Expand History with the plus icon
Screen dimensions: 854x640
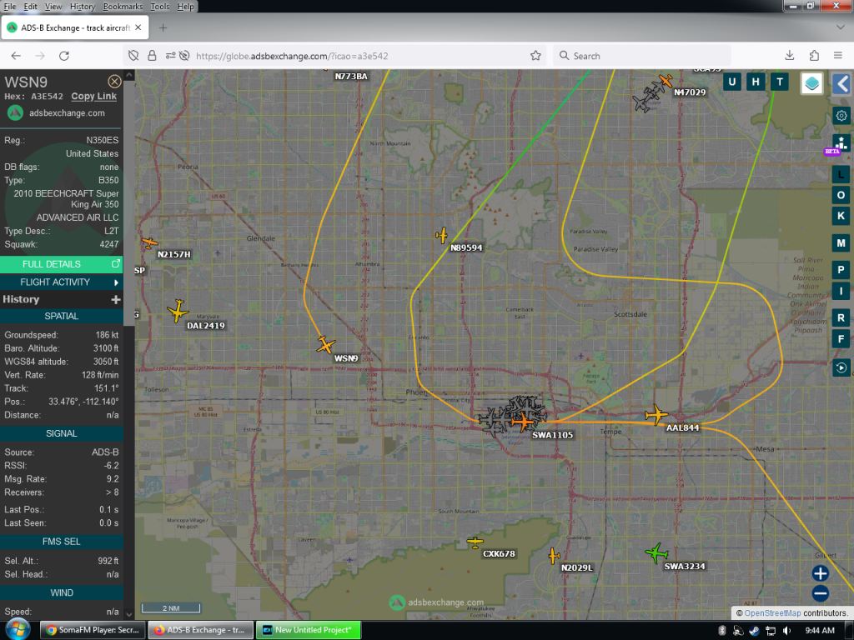(x=115, y=299)
